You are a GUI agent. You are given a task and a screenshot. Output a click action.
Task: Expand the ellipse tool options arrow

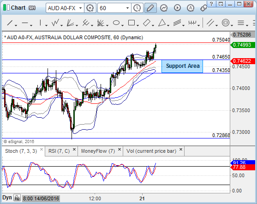click(x=122, y=25)
